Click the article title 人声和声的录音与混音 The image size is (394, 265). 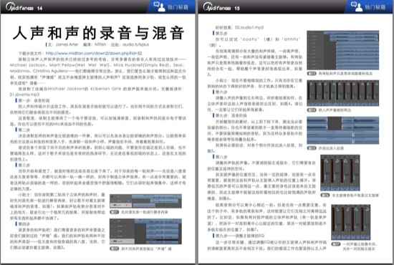pyautogui.click(x=98, y=33)
